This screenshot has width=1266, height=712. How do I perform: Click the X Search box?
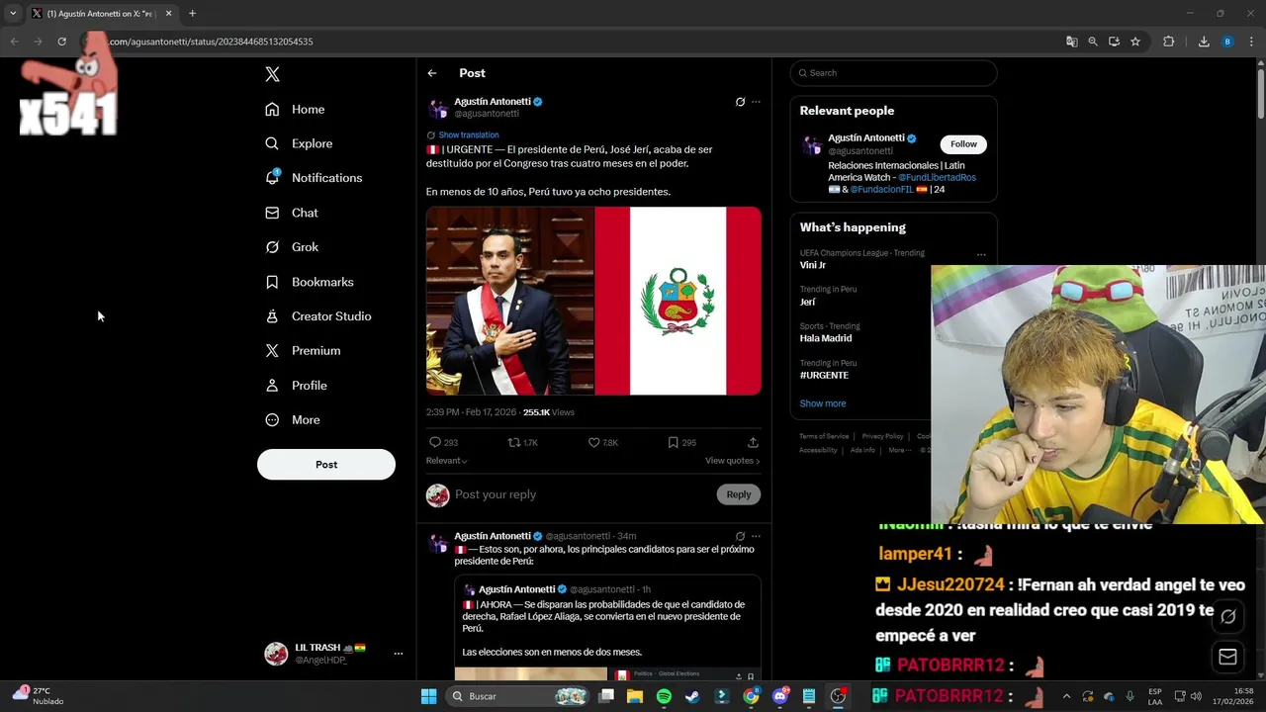pos(893,73)
